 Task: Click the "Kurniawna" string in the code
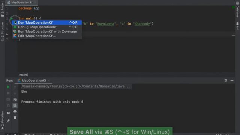pyautogui.click(x=106, y=24)
